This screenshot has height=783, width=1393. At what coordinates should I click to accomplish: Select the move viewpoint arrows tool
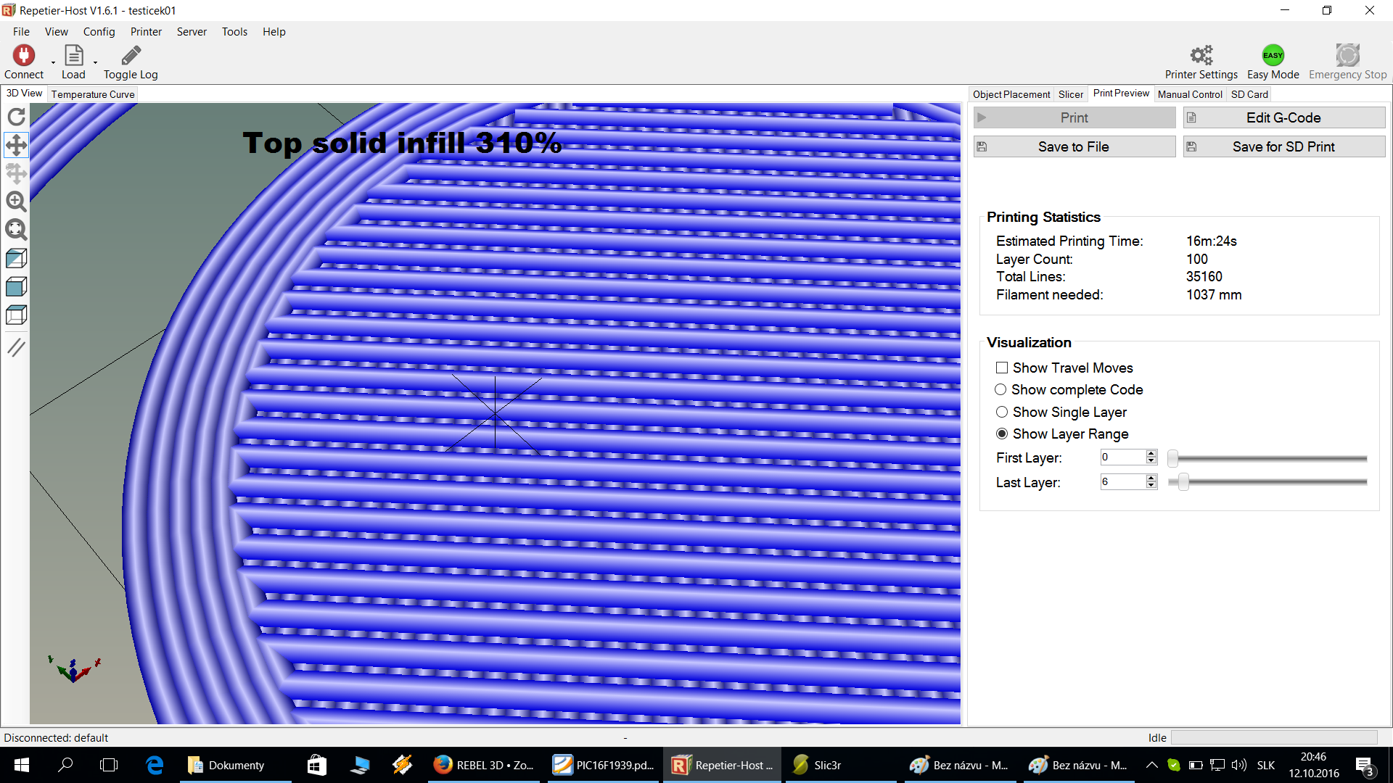pos(16,145)
